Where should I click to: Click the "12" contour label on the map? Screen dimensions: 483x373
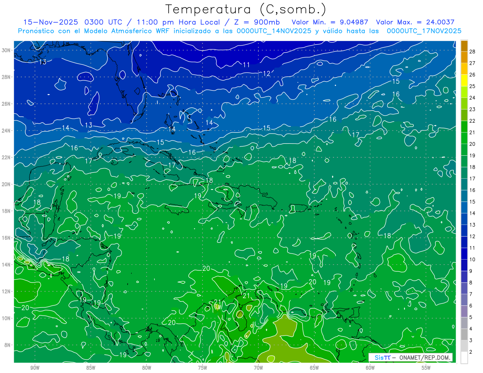point(267,74)
